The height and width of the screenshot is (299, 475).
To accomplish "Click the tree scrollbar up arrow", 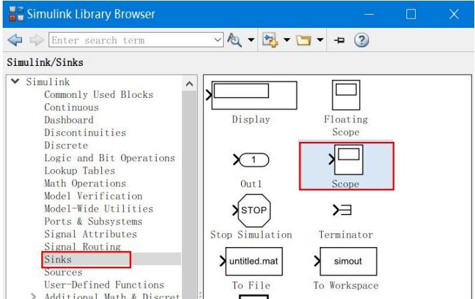I will (189, 84).
